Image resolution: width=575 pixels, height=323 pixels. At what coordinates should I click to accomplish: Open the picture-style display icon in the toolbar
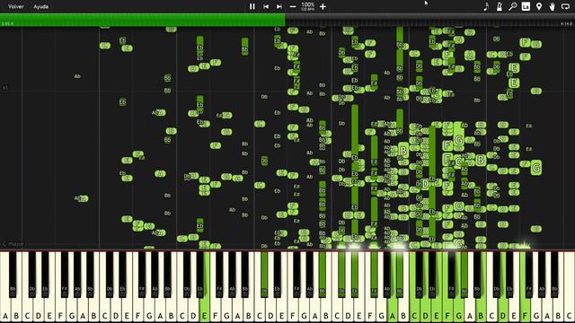526,6
